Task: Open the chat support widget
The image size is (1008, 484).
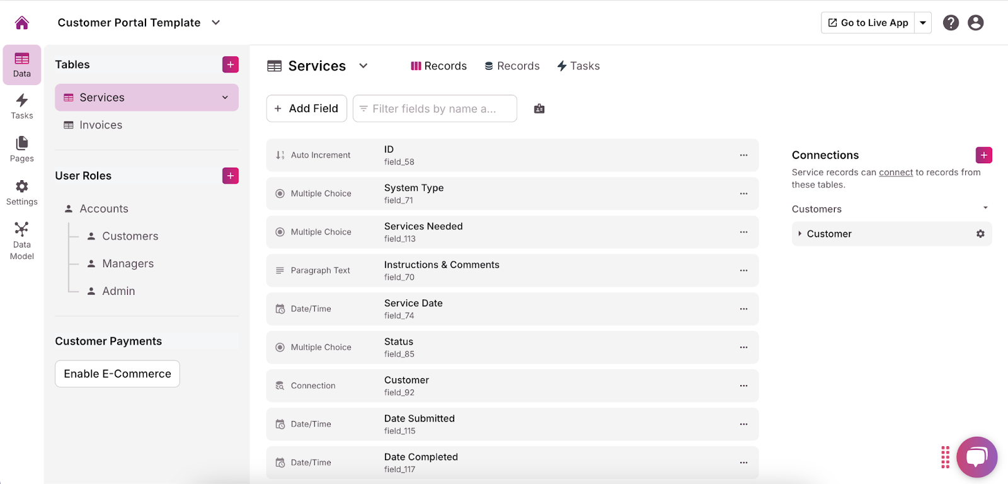Action: (x=976, y=457)
